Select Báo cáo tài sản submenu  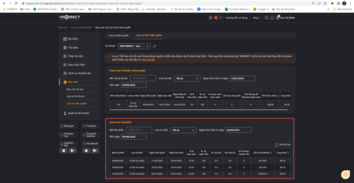tap(75, 89)
